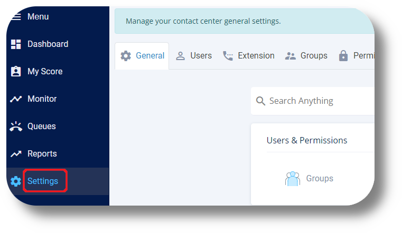Click the Settings gear icon in sidebar
The height and width of the screenshot is (233, 402).
click(x=16, y=181)
